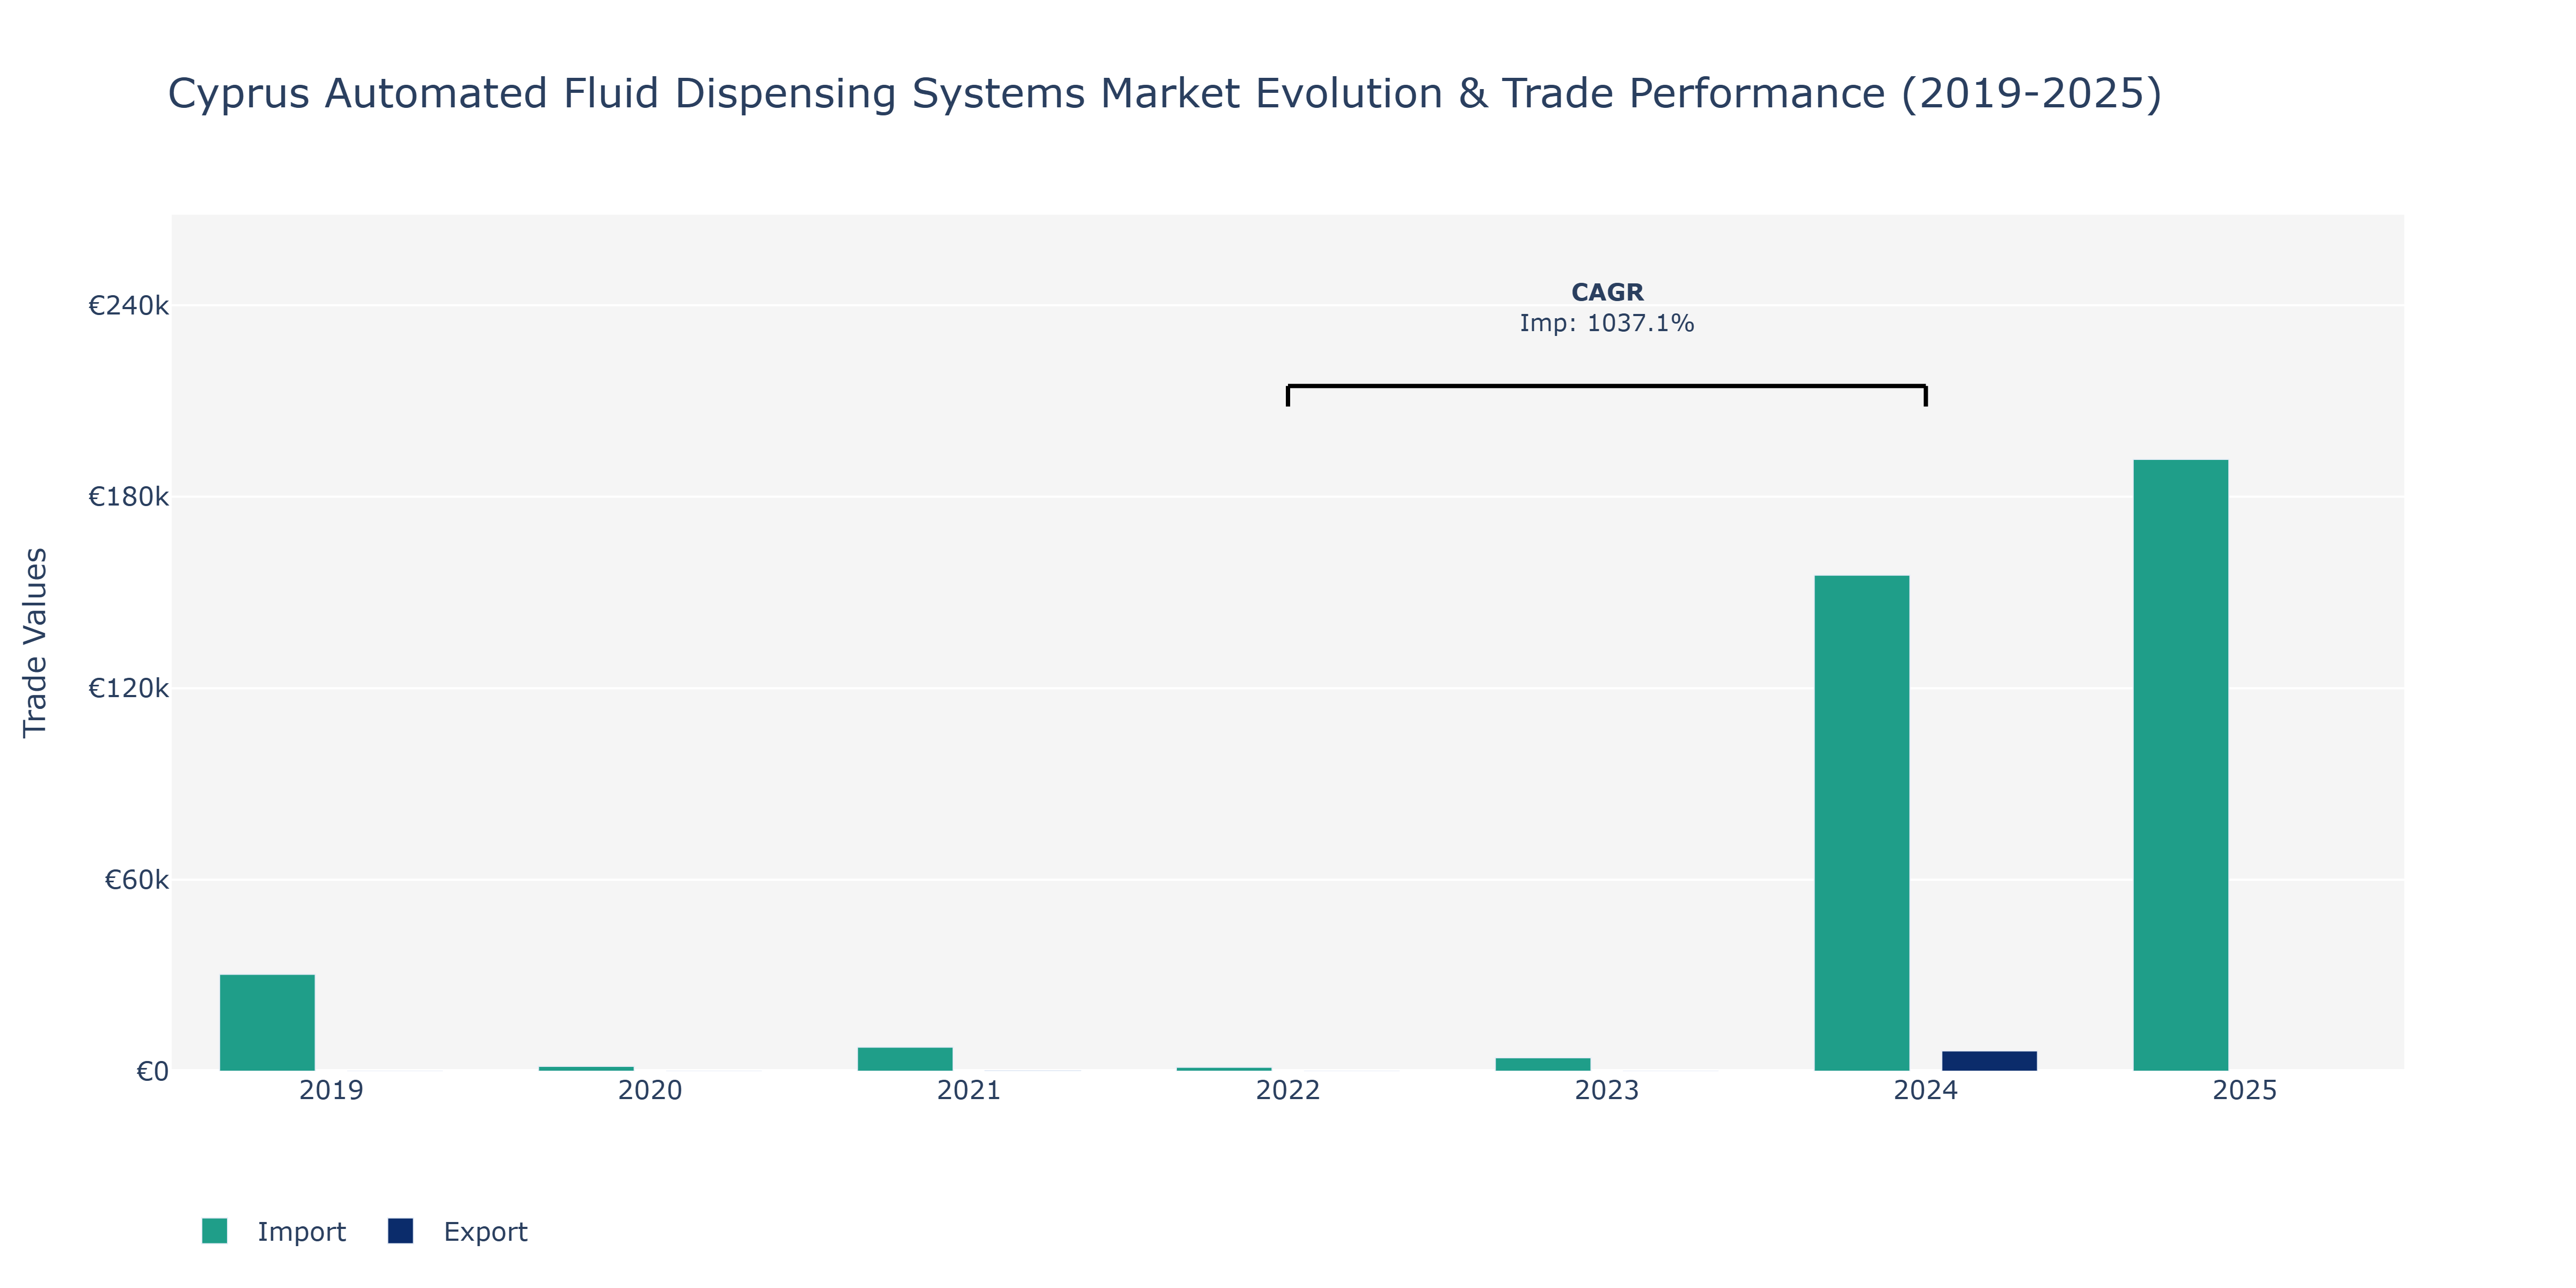
Task: Click the 2025 x-axis label
Action: click(x=2245, y=1090)
